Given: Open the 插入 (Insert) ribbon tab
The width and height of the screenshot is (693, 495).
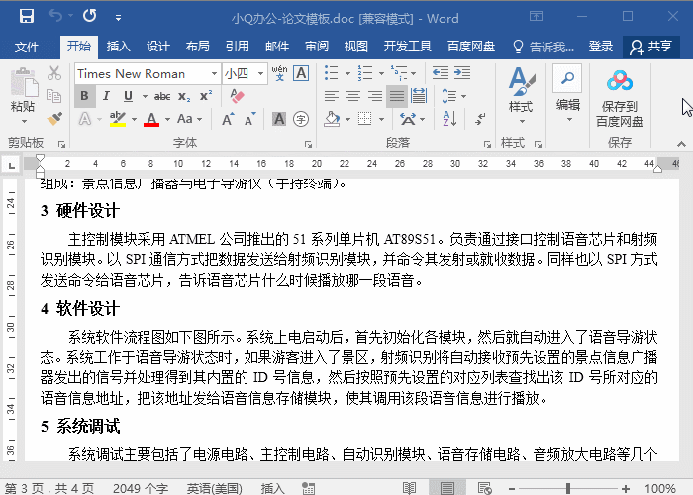Looking at the screenshot, I should point(119,47).
